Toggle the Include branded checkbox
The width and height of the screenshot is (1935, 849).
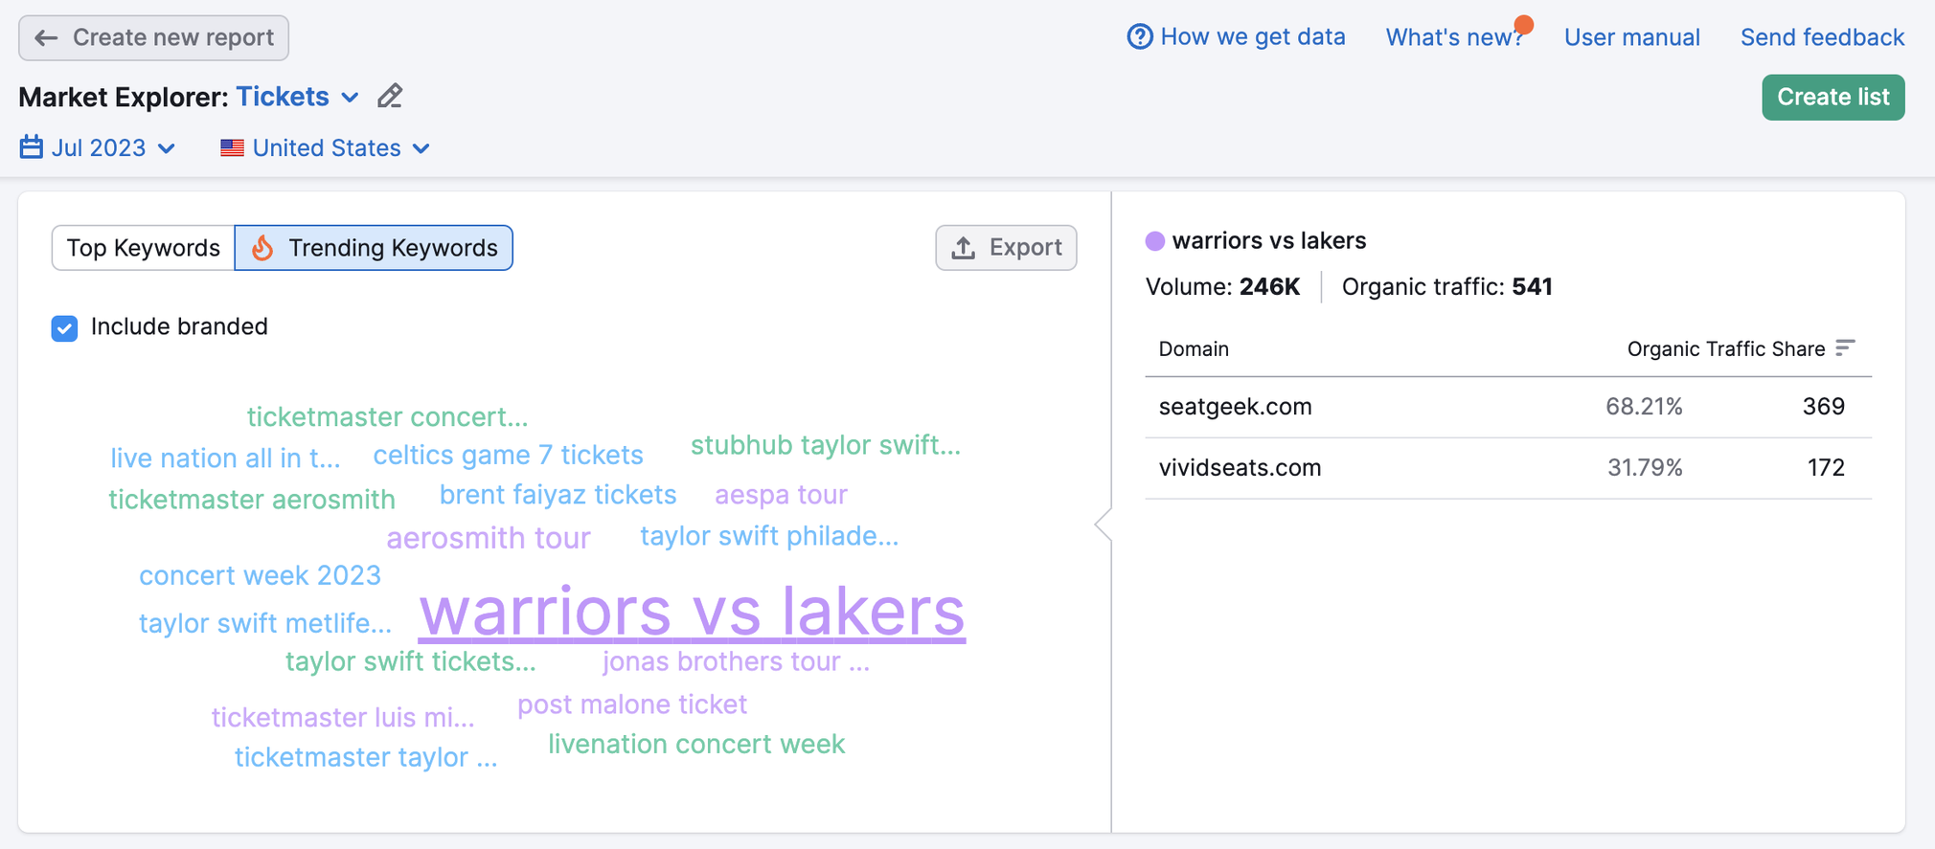click(x=64, y=328)
